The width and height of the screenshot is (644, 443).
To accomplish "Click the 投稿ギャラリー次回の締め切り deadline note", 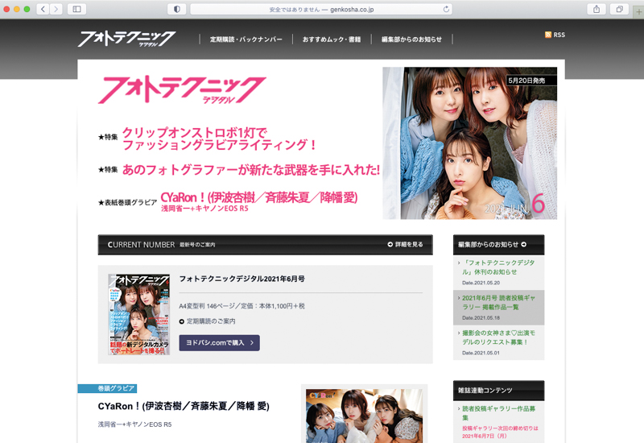I will (500, 432).
